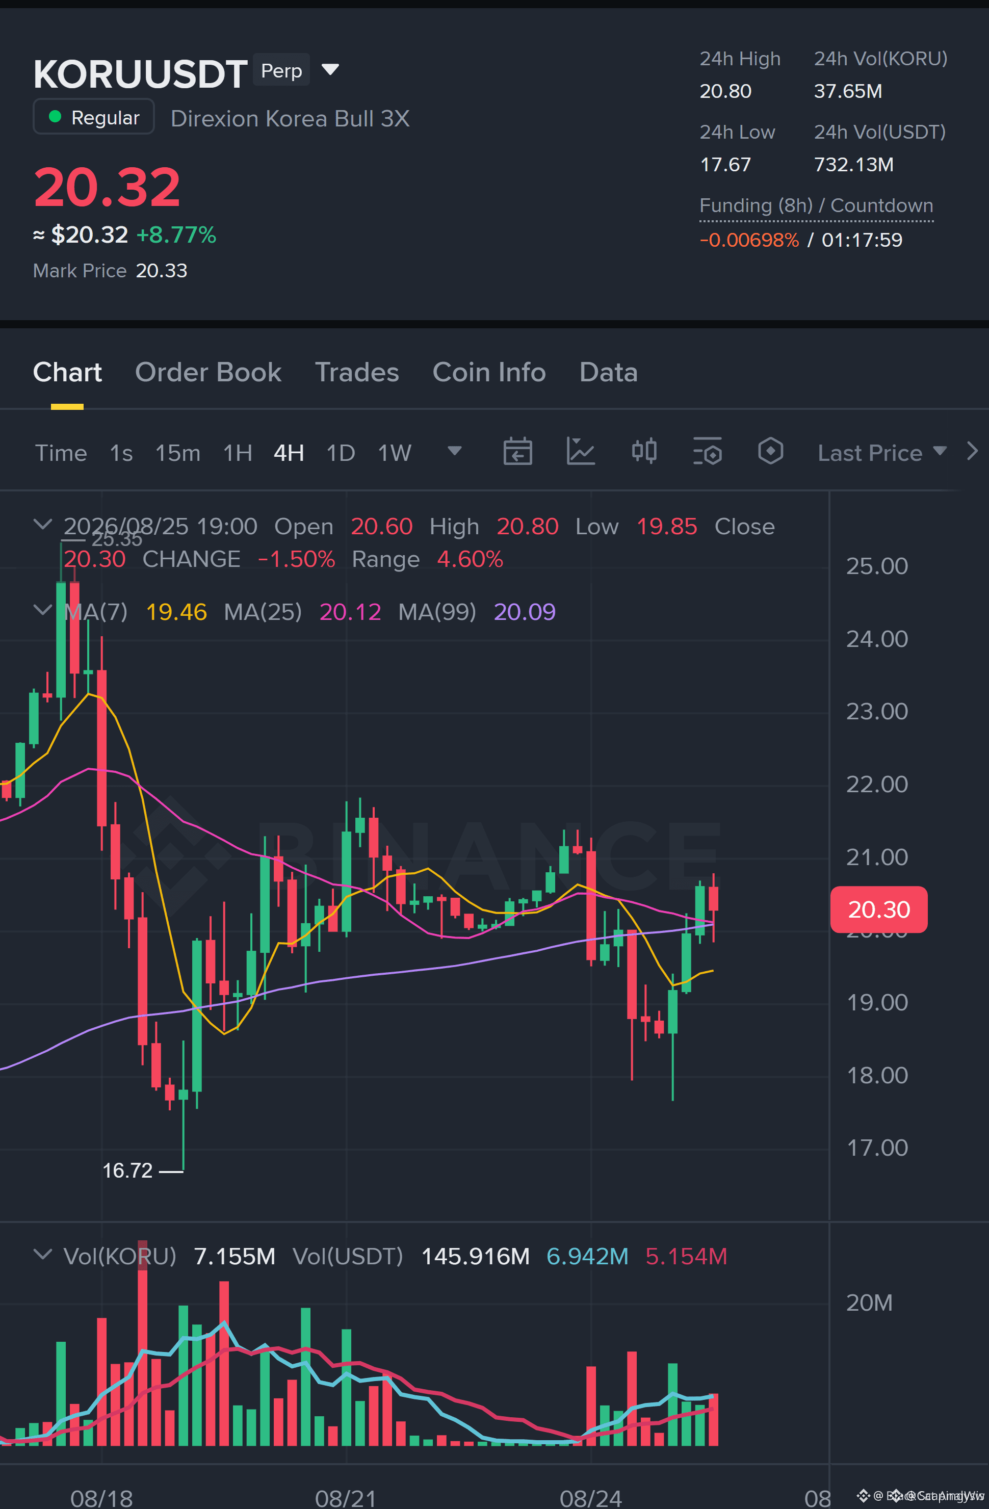Click the green Regular status badge
The width and height of the screenshot is (989, 1509).
(x=94, y=117)
